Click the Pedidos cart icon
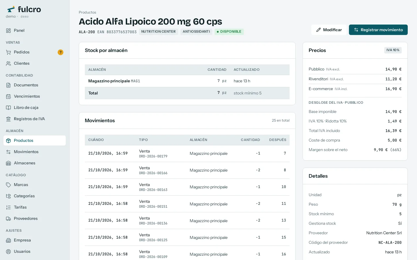 tap(8, 52)
